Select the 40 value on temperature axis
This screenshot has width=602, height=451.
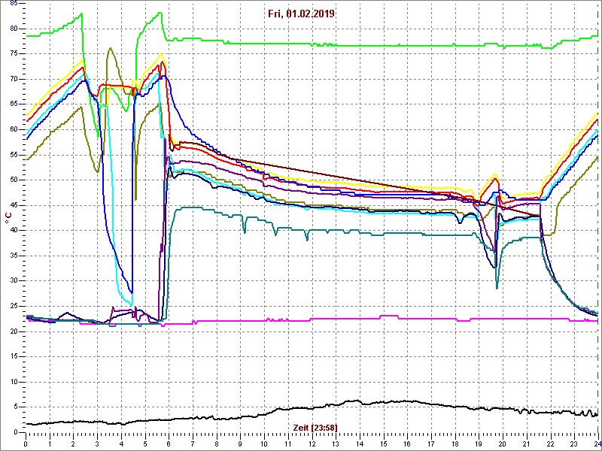[x=13, y=231]
